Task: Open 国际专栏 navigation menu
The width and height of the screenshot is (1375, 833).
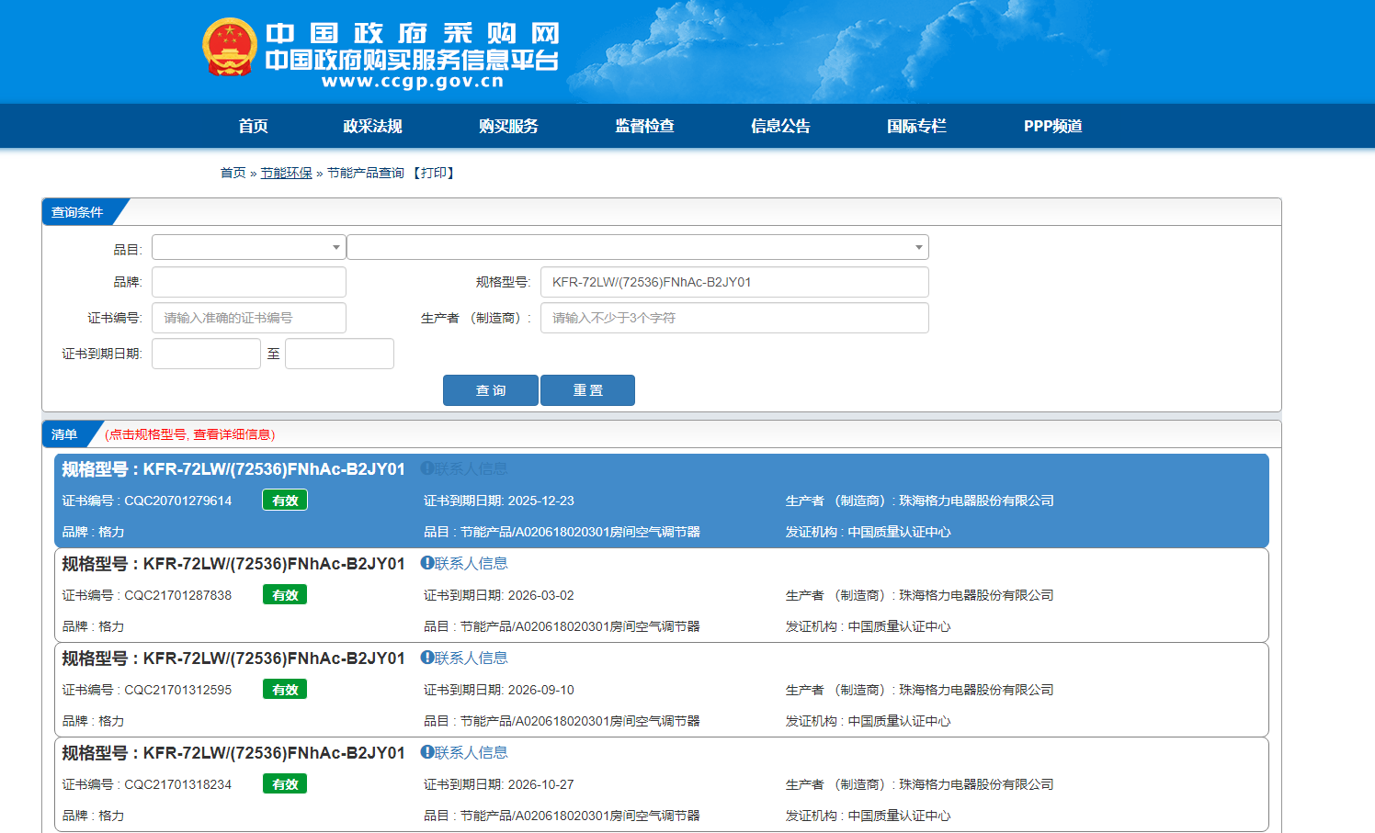Action: [916, 126]
